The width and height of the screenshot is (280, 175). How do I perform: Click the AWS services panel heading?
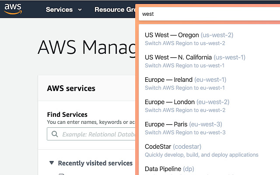tap(71, 88)
